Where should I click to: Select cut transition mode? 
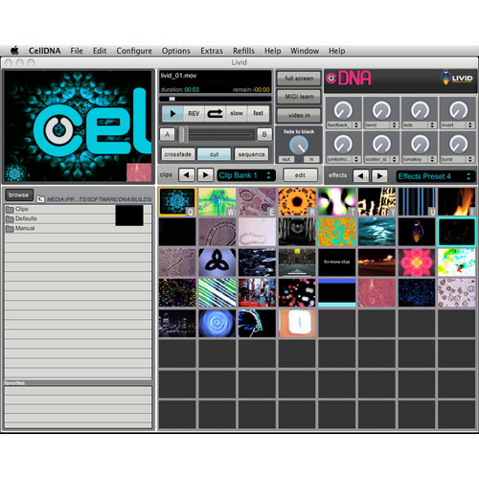click(214, 154)
